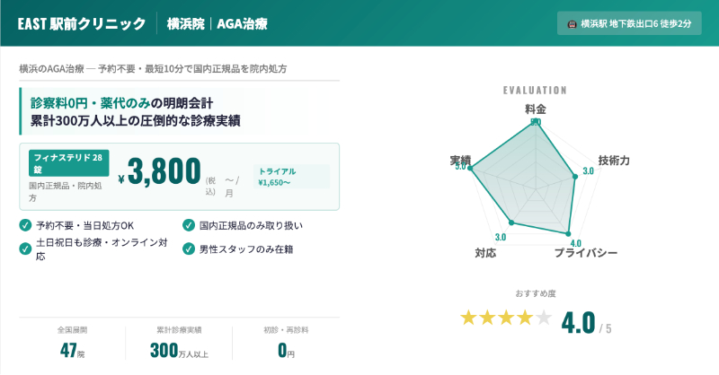Open the 横浜駅 地下鉄出口6 access badge
Viewport: 719px width, 375px height.
tap(629, 23)
